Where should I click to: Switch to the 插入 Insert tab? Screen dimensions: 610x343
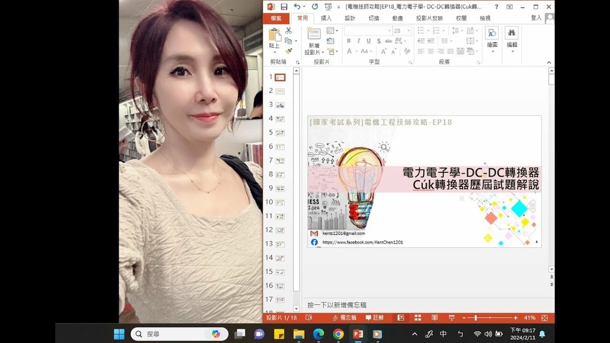pos(326,18)
